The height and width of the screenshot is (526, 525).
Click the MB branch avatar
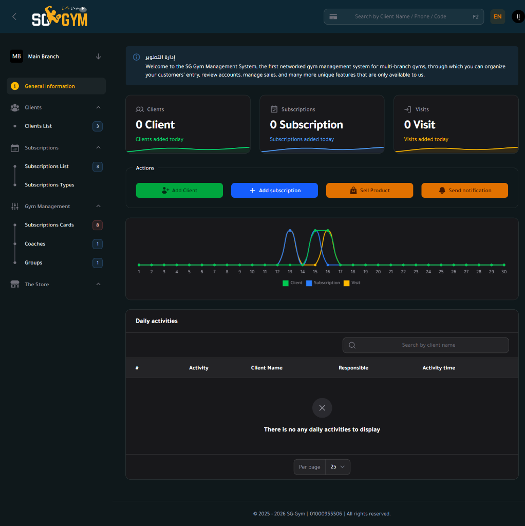pyautogui.click(x=16, y=57)
